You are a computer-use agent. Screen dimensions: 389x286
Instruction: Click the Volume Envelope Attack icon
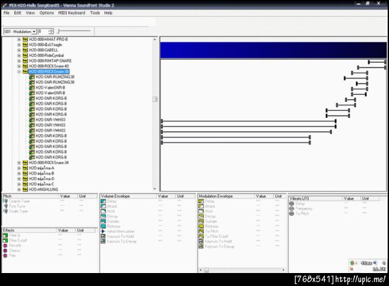pyautogui.click(x=103, y=206)
